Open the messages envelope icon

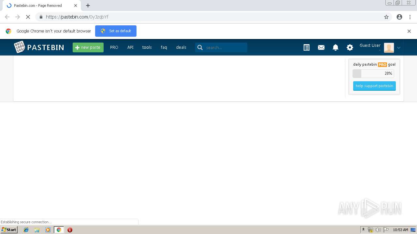coord(321,47)
